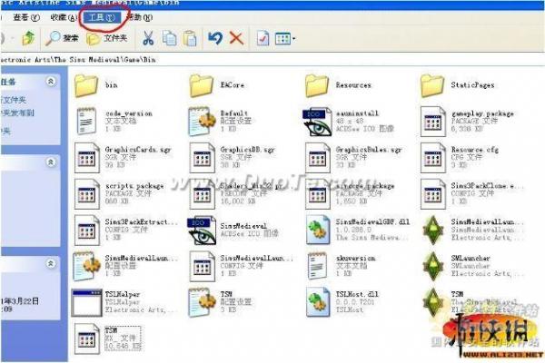This screenshot has width=545, height=363.
Task: Select the eauninstall ICO image
Action: click(x=348, y=122)
